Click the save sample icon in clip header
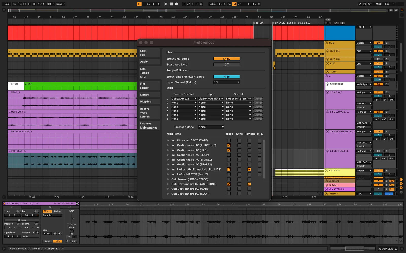406x253 pixels. pos(77,203)
